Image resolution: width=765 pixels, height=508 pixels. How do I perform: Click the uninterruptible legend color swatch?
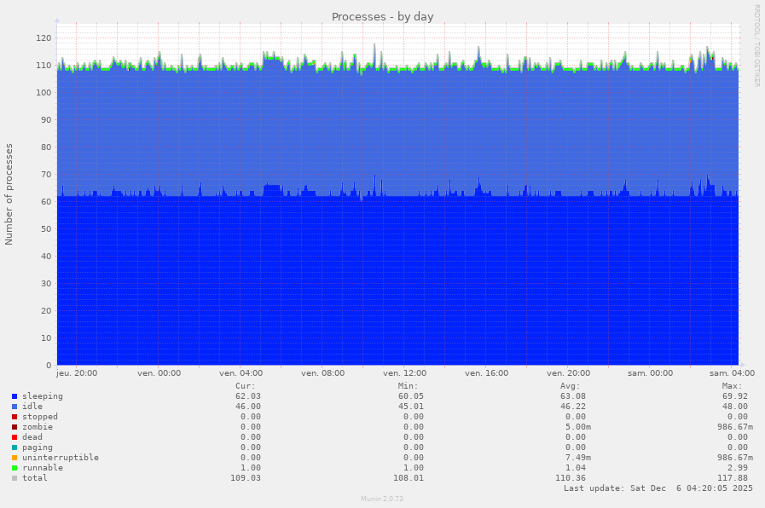(14, 458)
